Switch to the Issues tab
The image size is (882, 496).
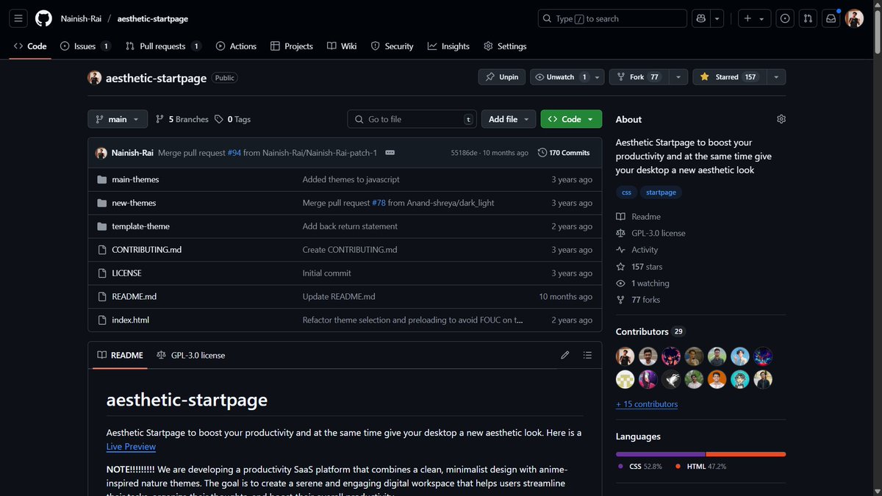[85, 46]
